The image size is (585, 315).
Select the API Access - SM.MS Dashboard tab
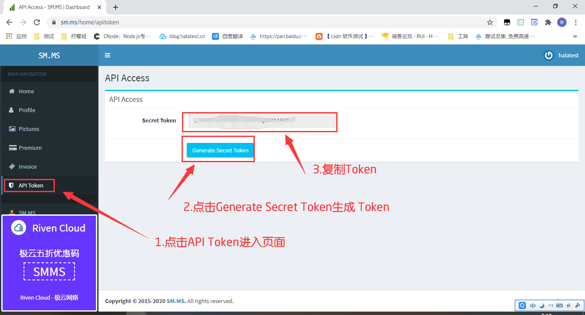tap(55, 7)
